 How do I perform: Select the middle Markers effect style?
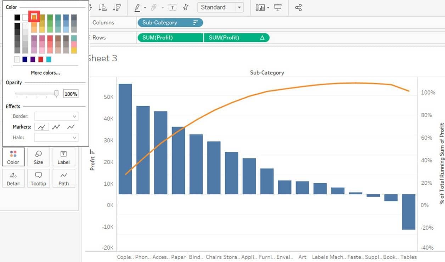(56, 127)
